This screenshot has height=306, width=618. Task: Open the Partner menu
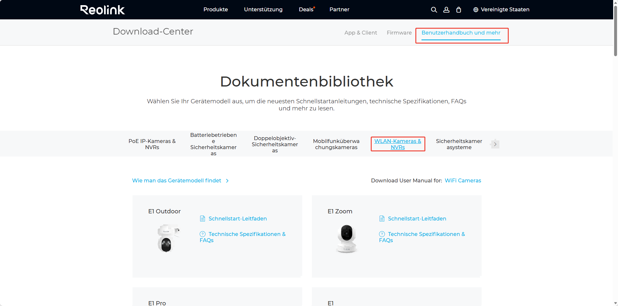click(x=339, y=10)
